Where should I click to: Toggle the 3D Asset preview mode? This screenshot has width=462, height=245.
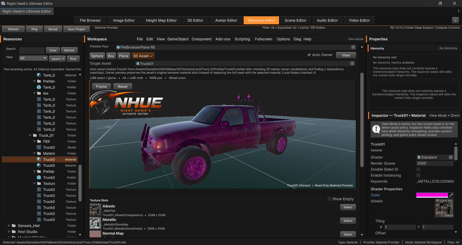(143, 56)
